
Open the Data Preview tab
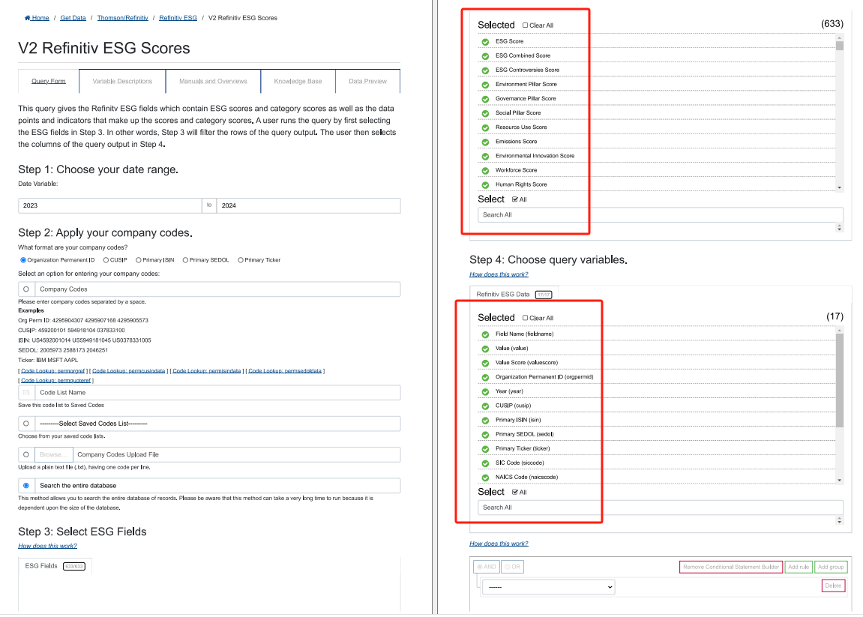(367, 81)
